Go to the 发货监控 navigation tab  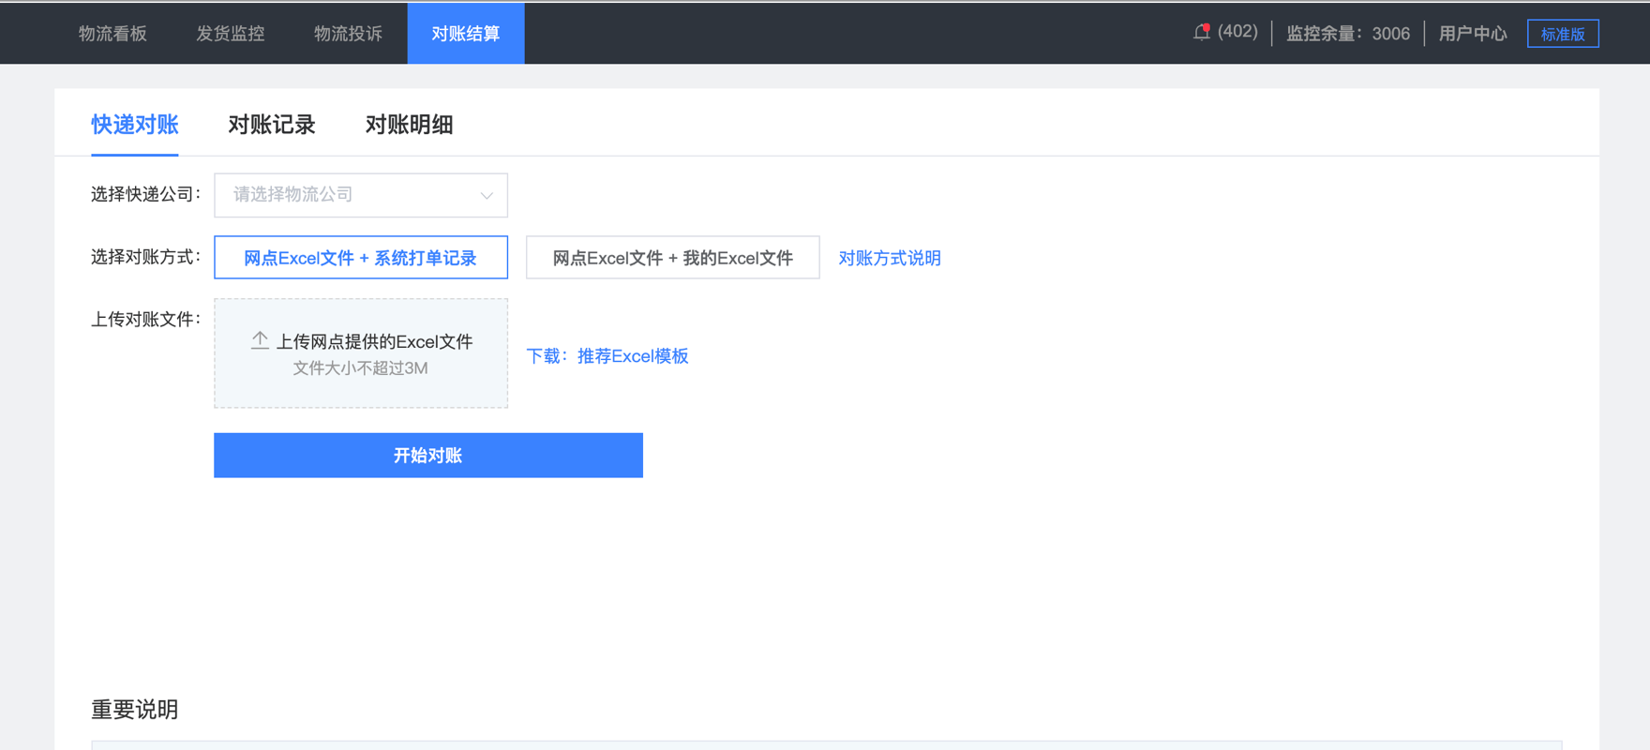(230, 34)
